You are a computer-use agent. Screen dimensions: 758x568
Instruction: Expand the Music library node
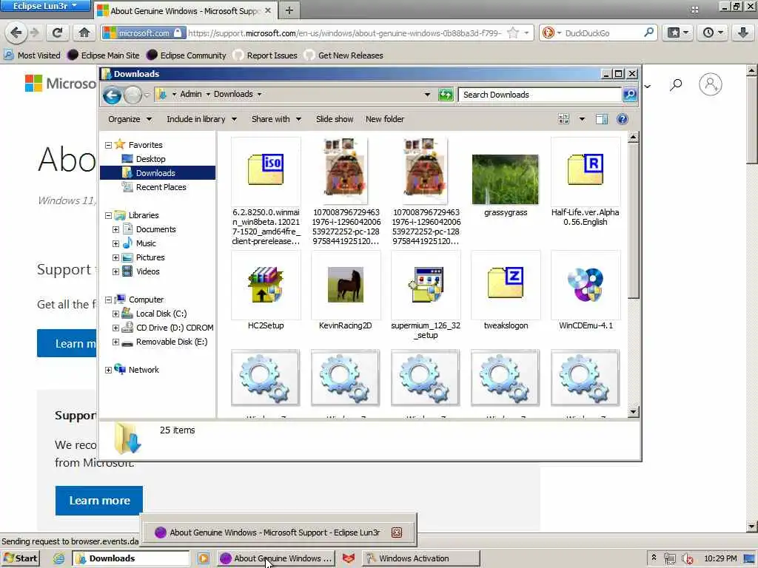pos(115,243)
